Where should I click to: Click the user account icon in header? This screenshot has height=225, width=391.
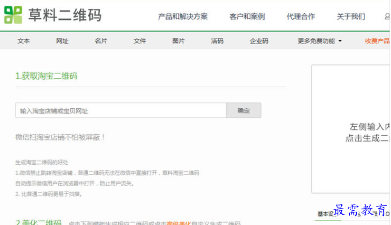(x=387, y=17)
